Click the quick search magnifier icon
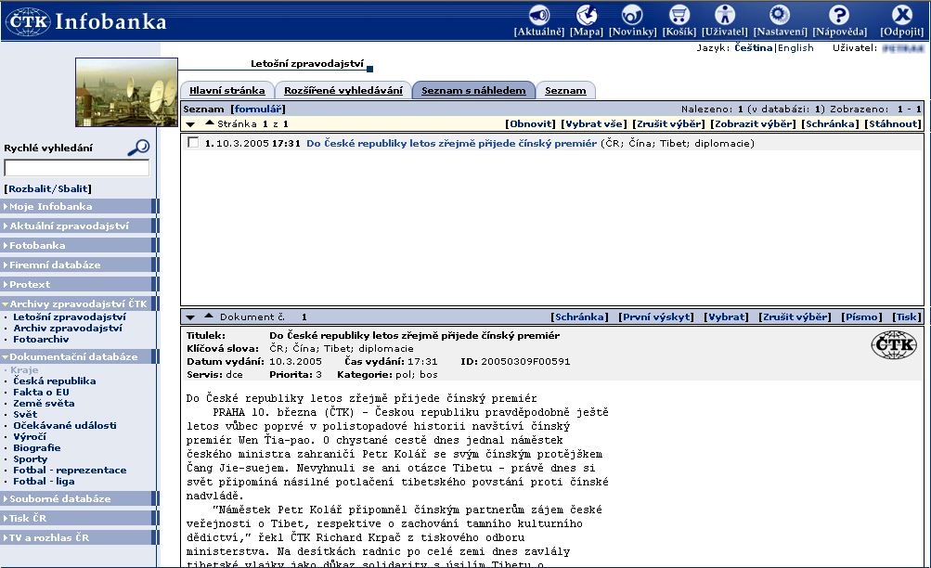The height and width of the screenshot is (568, 931). pyautogui.click(x=138, y=147)
